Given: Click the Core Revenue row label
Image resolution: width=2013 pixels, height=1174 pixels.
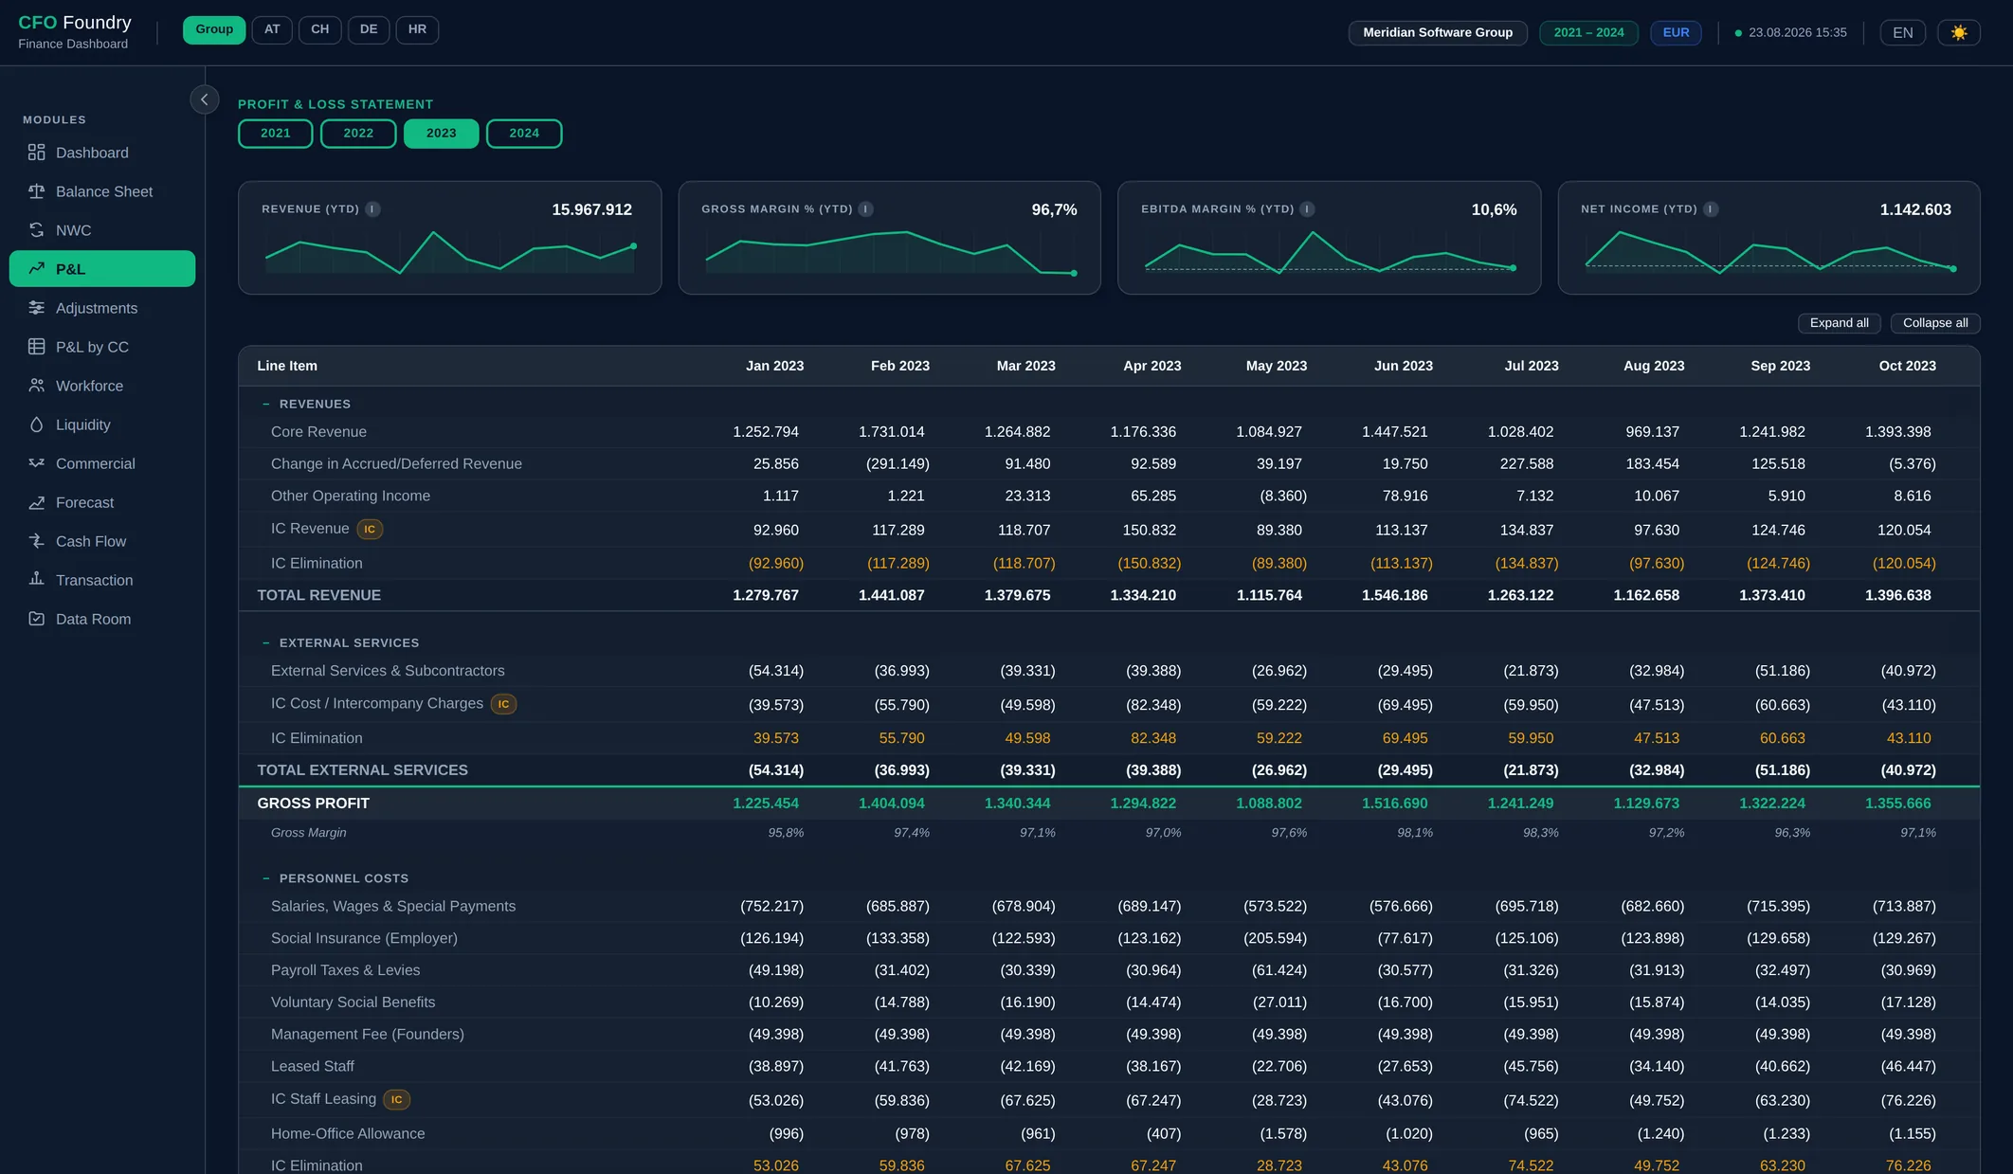Looking at the screenshot, I should (318, 432).
